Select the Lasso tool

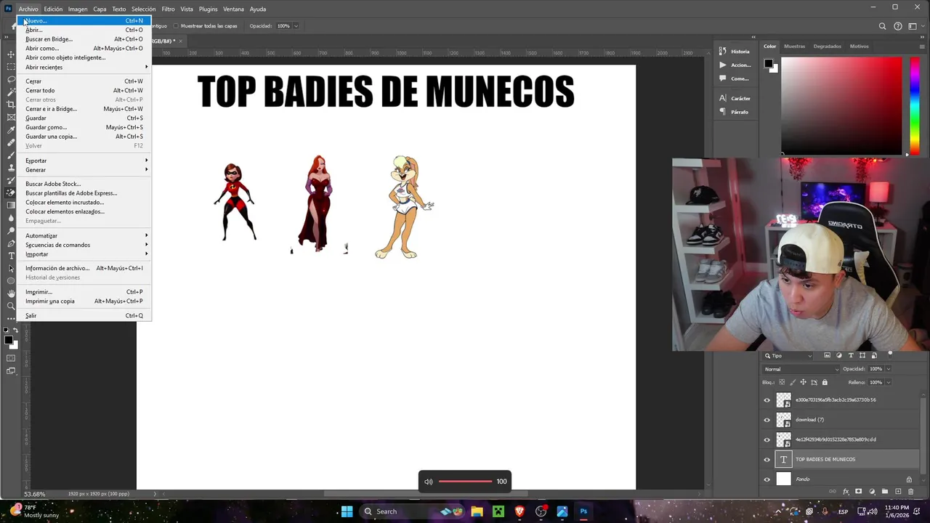(x=11, y=78)
